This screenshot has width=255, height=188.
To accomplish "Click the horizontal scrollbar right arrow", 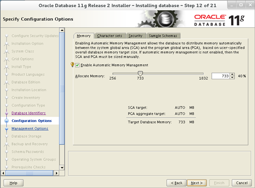I will point(56,173).
